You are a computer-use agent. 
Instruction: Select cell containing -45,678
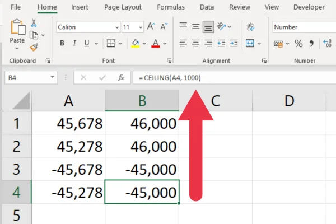pyautogui.click(x=68, y=169)
